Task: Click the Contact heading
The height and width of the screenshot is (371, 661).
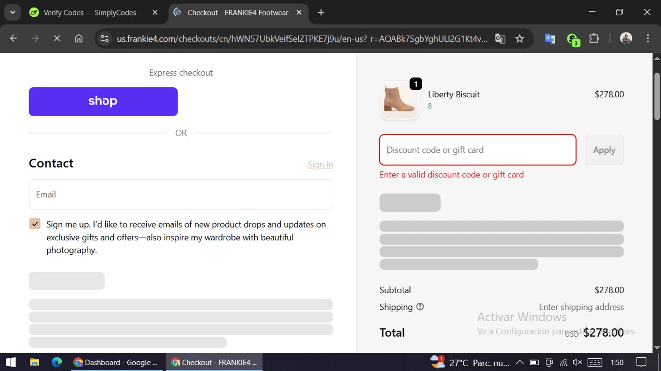Action: click(x=51, y=163)
